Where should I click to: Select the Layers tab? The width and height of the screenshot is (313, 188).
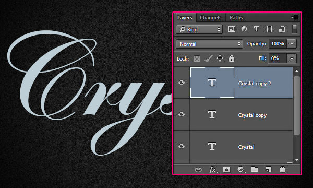pyautogui.click(x=185, y=18)
